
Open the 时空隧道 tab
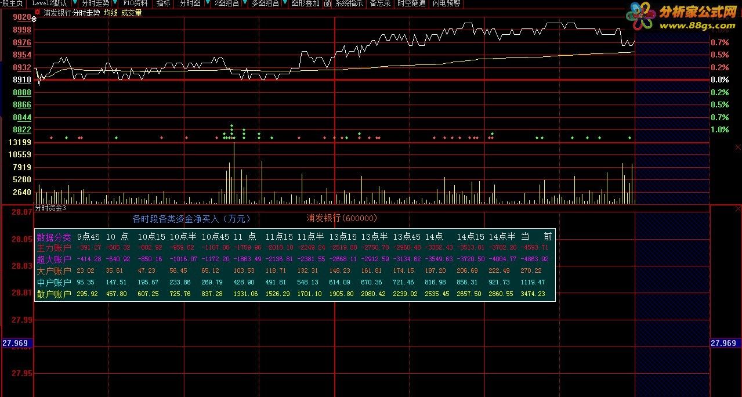[x=411, y=3]
